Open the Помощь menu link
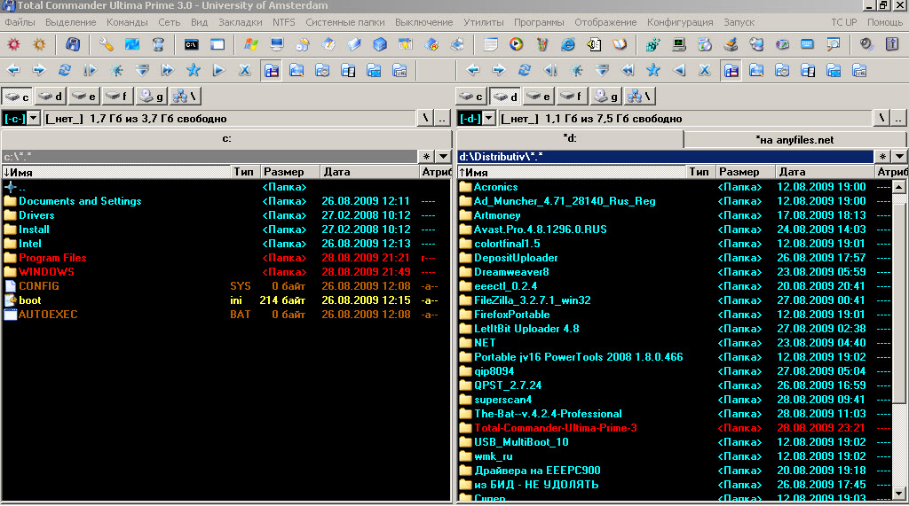The width and height of the screenshot is (909, 506). tap(885, 22)
